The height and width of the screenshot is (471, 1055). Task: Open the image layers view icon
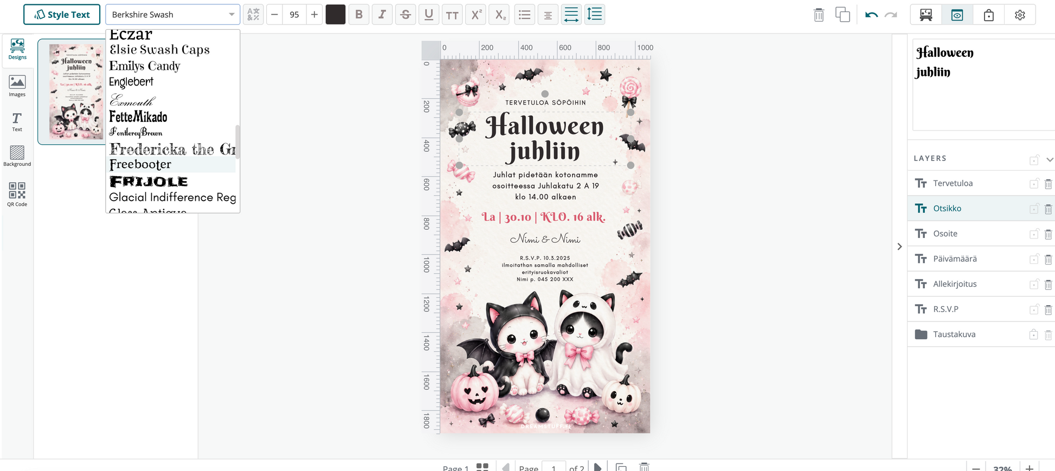click(926, 15)
